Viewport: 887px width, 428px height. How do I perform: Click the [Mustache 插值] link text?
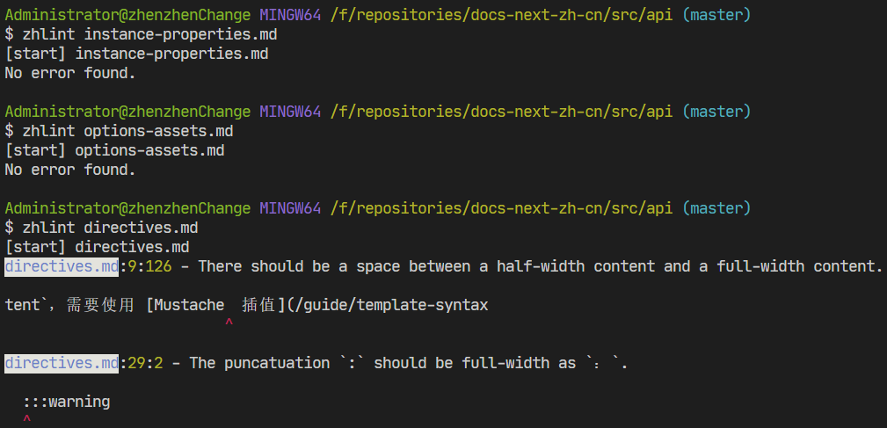pyautogui.click(x=212, y=305)
